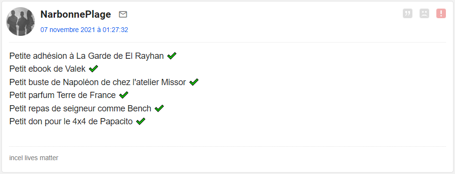Report the post using the red exclamation icon
This screenshot has width=455, height=174.
(441, 13)
